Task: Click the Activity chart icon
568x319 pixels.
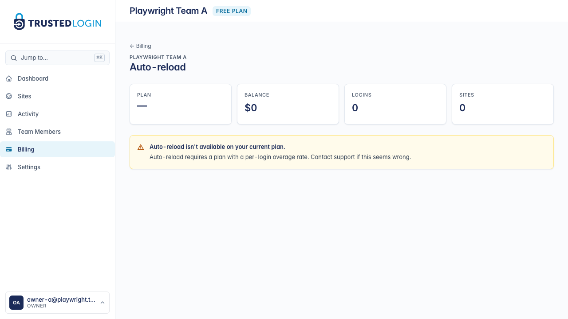Action: coord(9,114)
